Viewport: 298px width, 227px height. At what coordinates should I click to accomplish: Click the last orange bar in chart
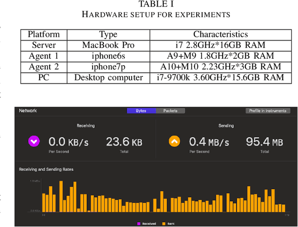point(283,208)
